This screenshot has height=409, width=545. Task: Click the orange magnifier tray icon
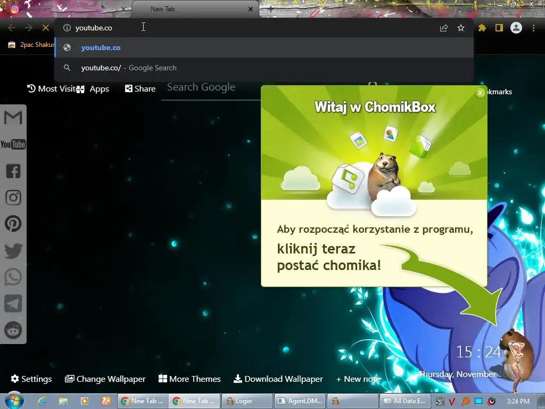coord(465,402)
